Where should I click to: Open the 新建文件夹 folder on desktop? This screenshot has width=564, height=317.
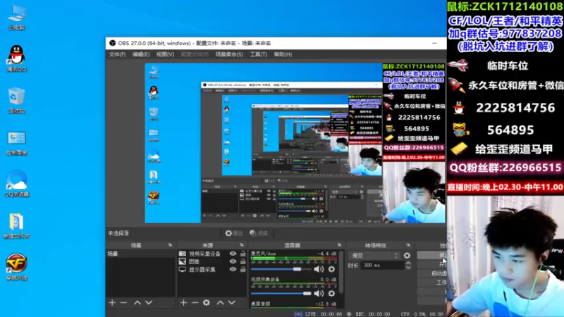[16, 225]
